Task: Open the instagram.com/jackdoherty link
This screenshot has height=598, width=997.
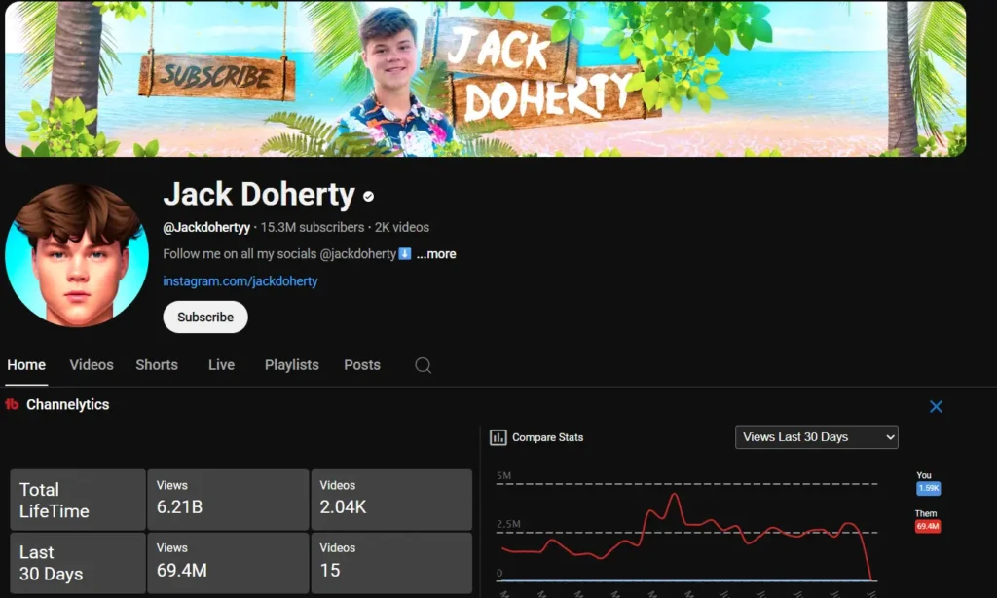Action: pos(240,281)
